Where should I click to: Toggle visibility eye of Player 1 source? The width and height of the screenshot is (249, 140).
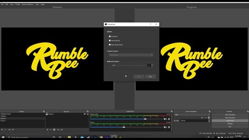84,114
